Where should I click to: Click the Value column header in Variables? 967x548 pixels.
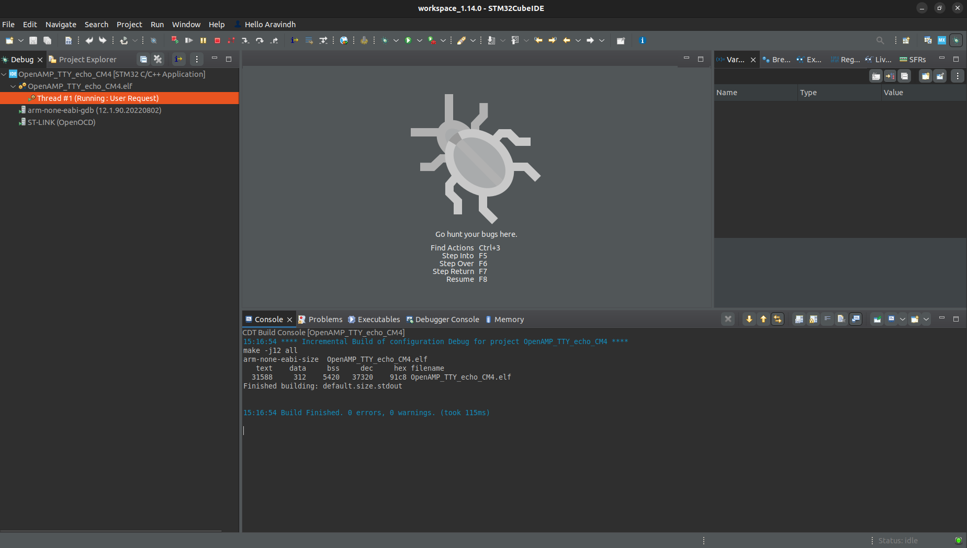pyautogui.click(x=893, y=93)
